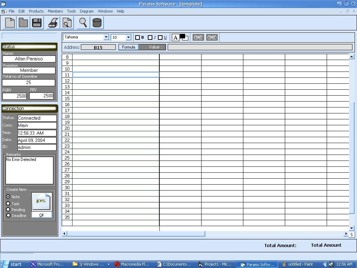Click the Value button
The image size is (357, 268).
[152, 47]
